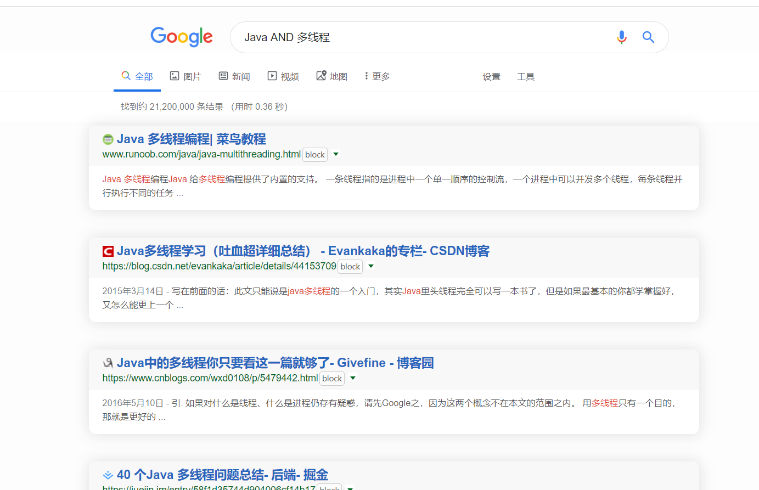
Task: Expand the dropdown arrow after the cnblogs URL
Action: coord(353,378)
